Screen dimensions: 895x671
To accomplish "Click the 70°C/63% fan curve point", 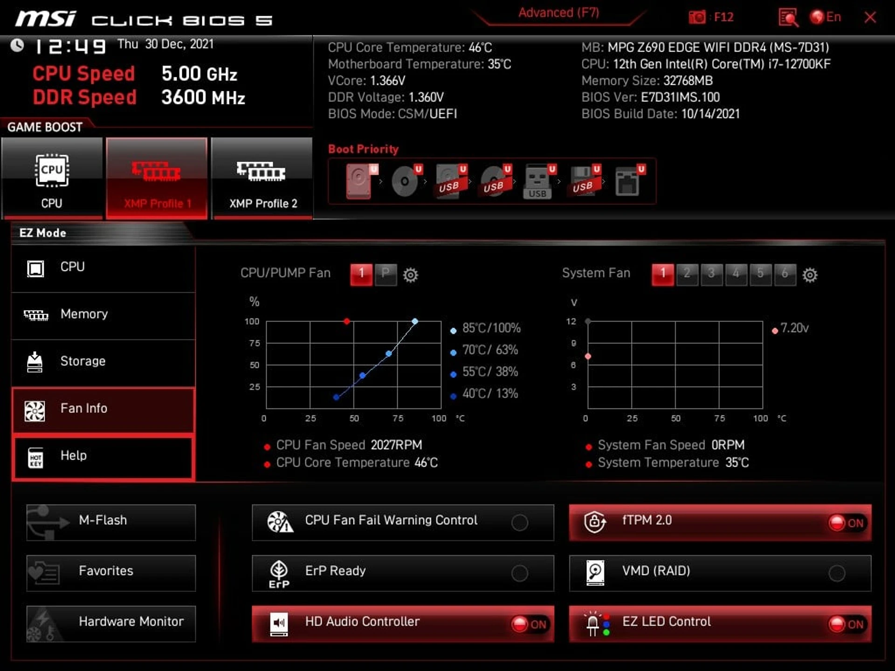I will click(389, 354).
